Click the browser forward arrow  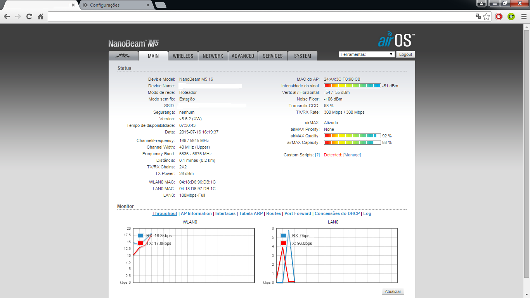[18, 16]
